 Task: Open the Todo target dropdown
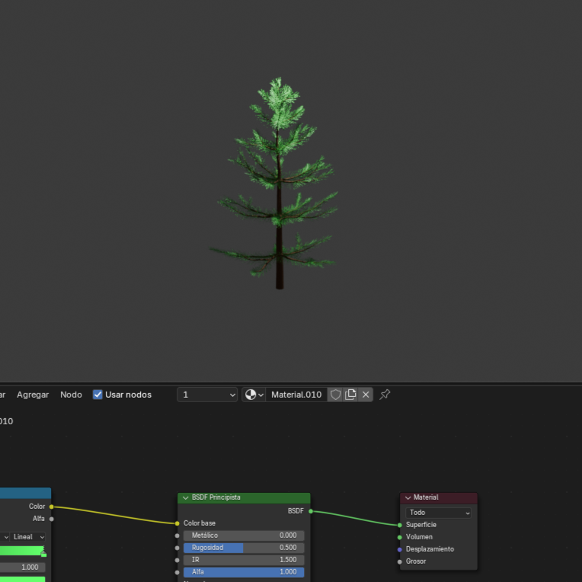(439, 513)
